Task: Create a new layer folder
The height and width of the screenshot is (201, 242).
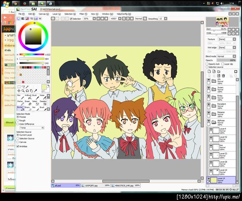Action: [219, 71]
